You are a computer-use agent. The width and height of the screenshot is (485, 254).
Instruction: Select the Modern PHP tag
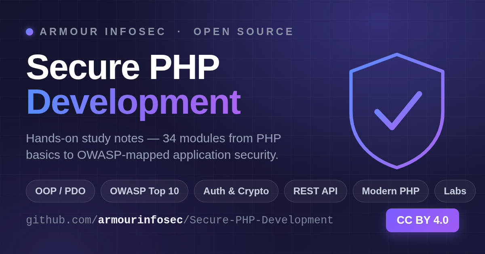point(390,191)
